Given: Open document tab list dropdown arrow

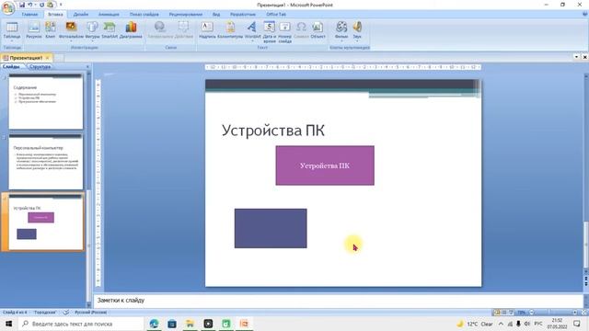Looking at the screenshot, I should point(576,57).
